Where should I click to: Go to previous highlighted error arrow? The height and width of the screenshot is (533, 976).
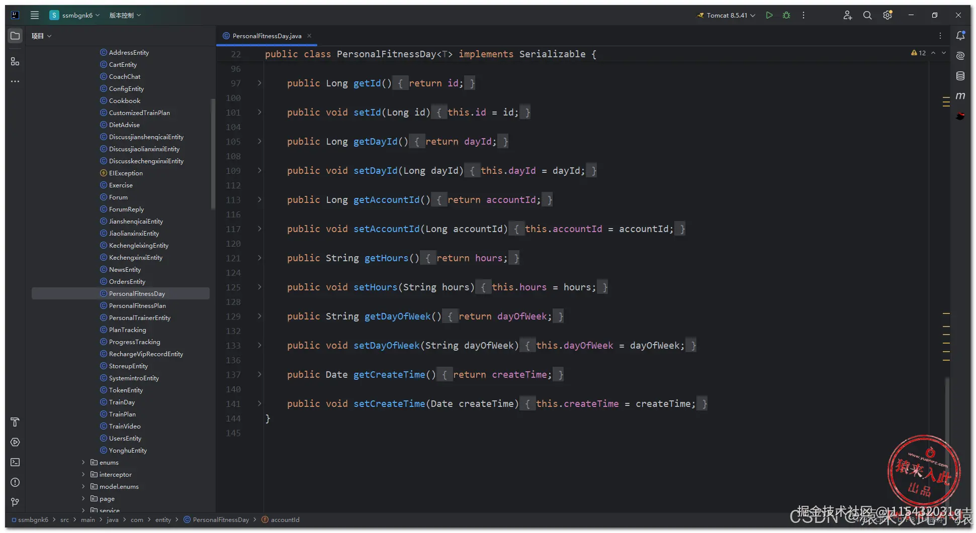click(933, 53)
